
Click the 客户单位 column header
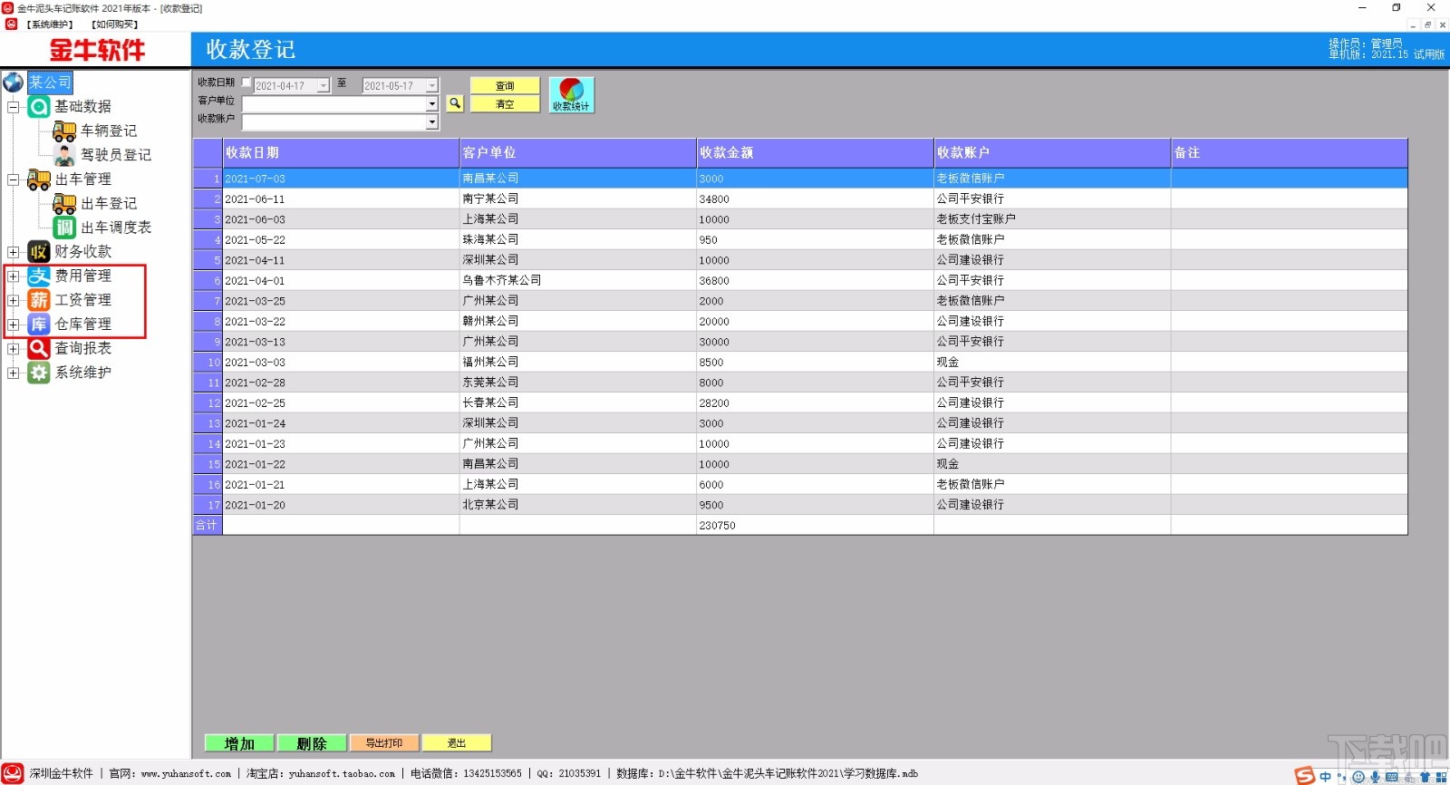578,152
